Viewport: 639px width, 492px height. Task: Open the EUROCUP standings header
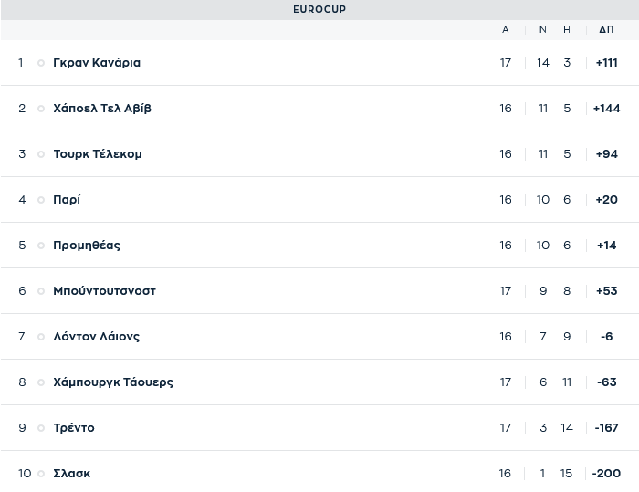(x=319, y=9)
